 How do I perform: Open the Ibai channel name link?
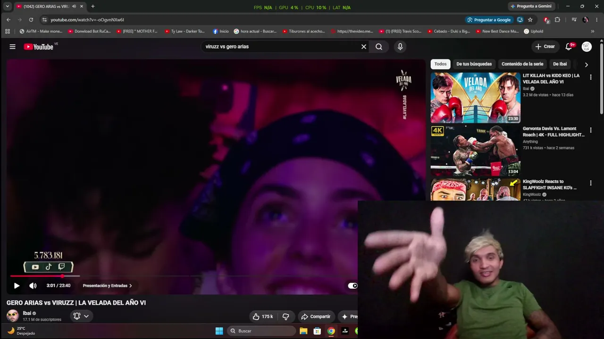point(27,313)
